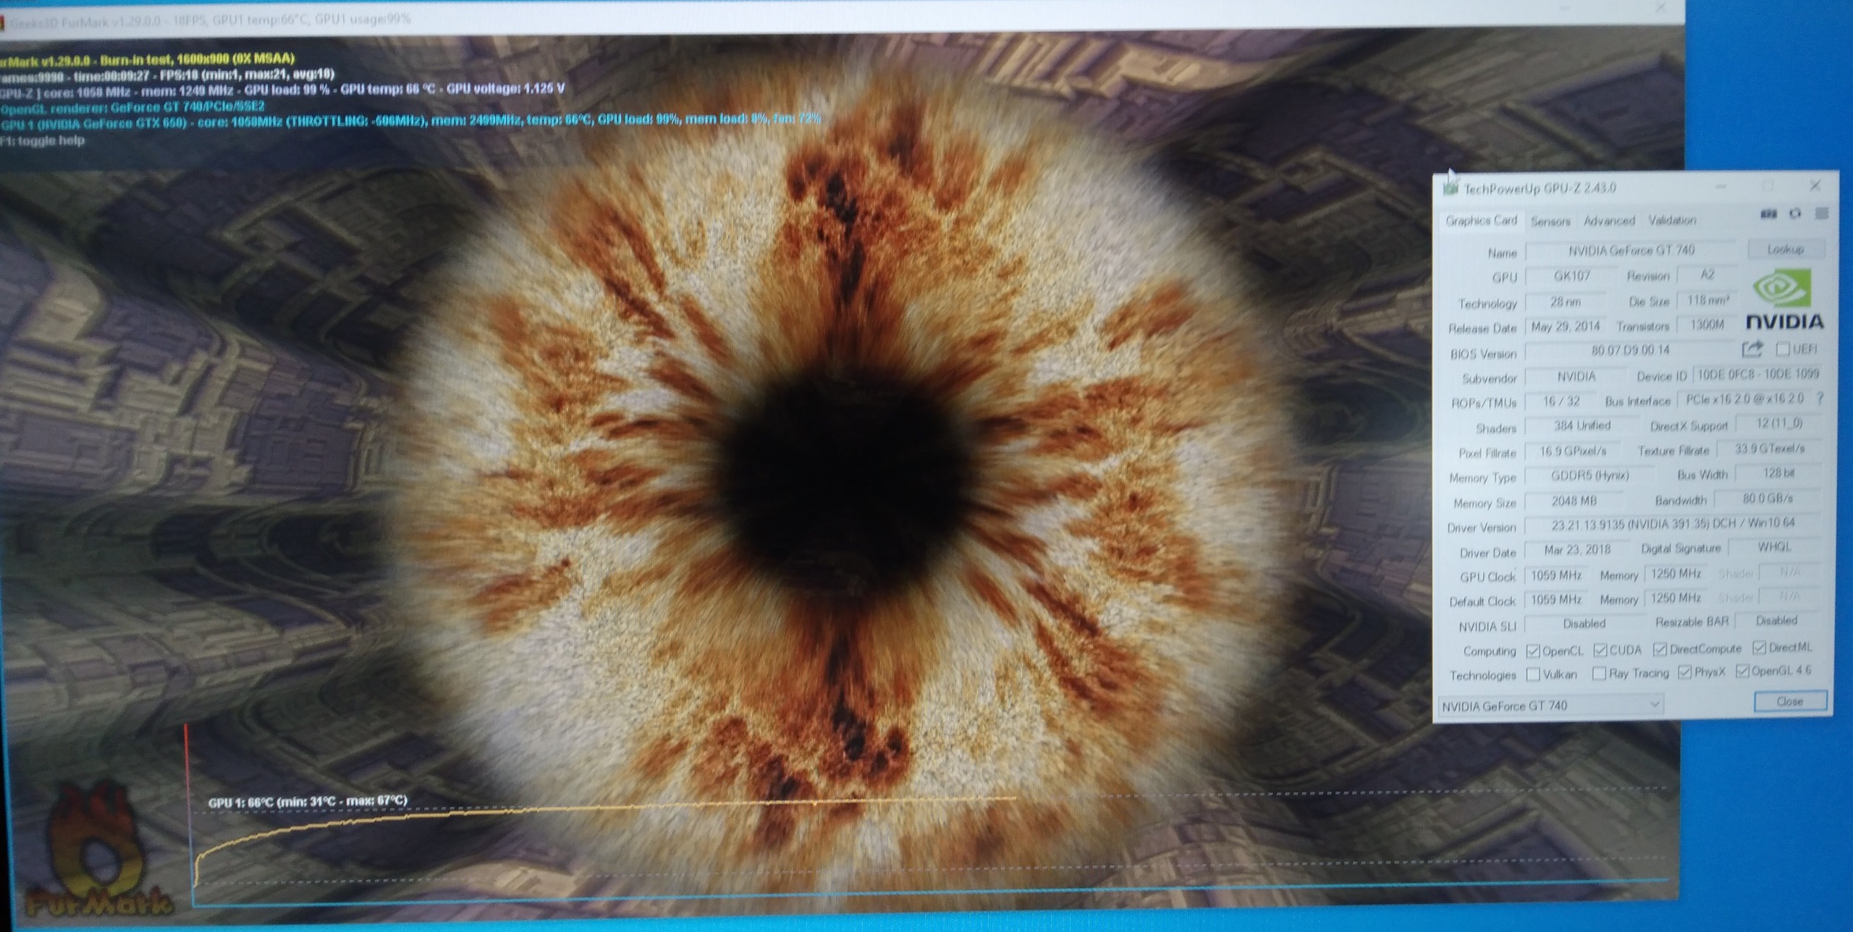Click GPU-Z screenshot camera icon

pyautogui.click(x=1768, y=214)
